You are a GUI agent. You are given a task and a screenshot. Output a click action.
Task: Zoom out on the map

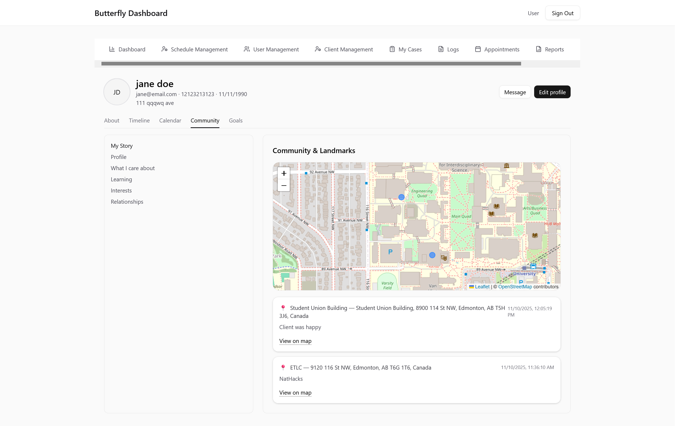click(284, 186)
